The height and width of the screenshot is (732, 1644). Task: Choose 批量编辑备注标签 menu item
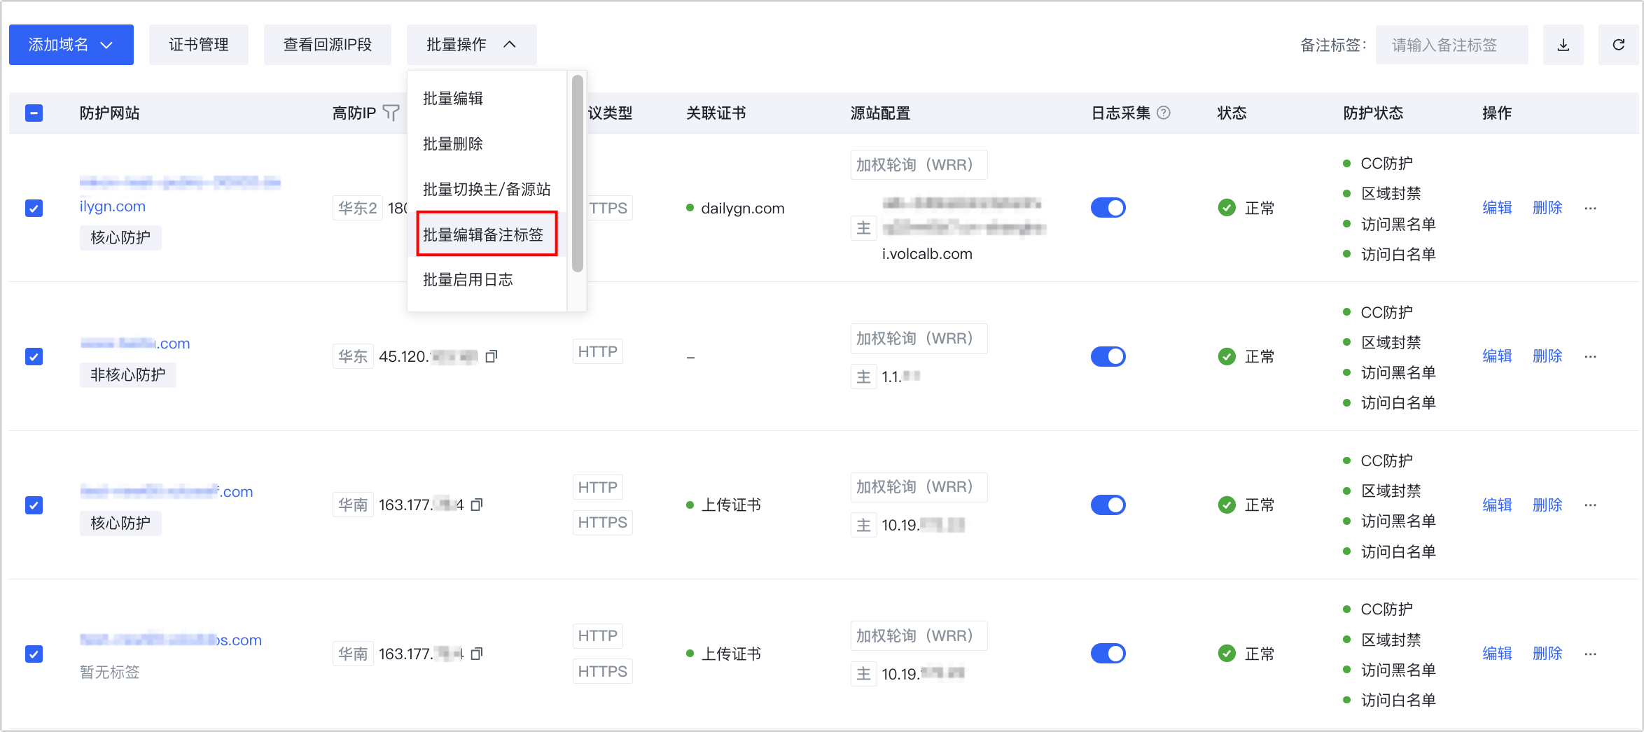pos(487,234)
